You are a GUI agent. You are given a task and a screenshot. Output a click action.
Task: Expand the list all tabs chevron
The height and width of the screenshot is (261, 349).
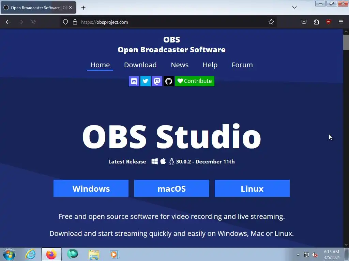[294, 7]
